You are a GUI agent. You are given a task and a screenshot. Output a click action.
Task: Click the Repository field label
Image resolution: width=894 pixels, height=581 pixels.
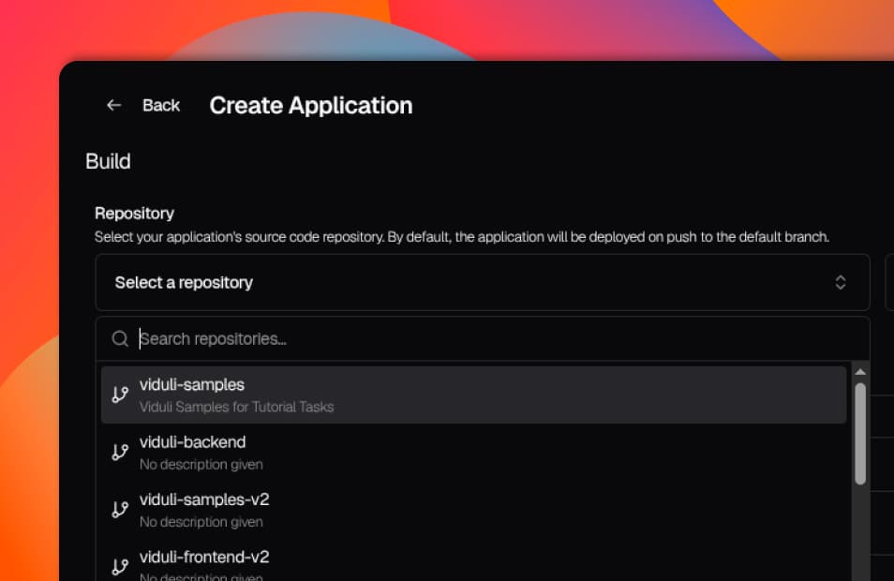click(134, 214)
